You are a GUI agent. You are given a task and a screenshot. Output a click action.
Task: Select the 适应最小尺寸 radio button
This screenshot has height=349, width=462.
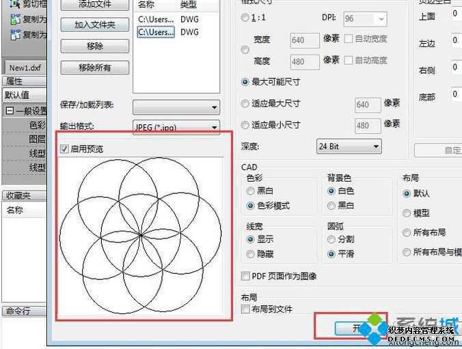(245, 126)
